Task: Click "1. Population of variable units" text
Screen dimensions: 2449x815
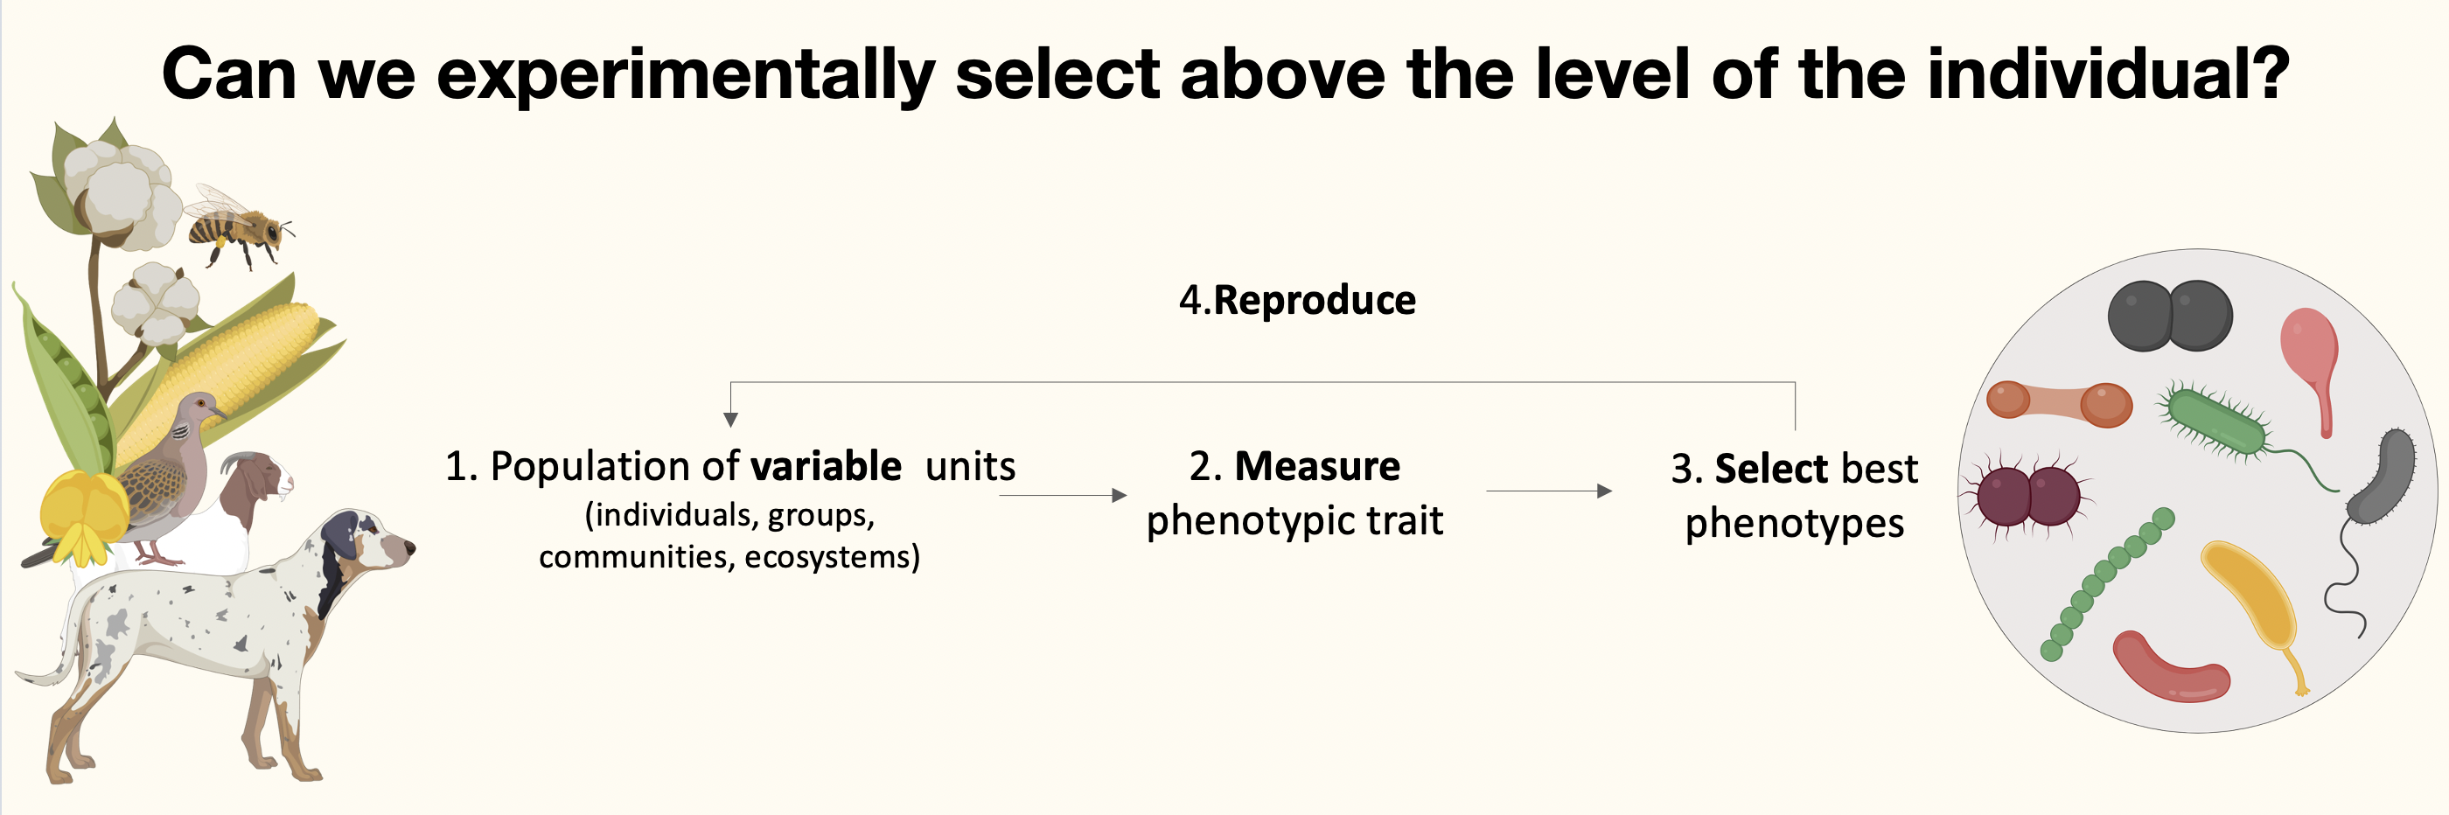Action: [x=729, y=467]
